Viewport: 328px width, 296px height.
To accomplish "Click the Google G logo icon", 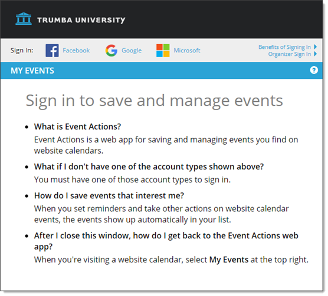I will point(111,51).
